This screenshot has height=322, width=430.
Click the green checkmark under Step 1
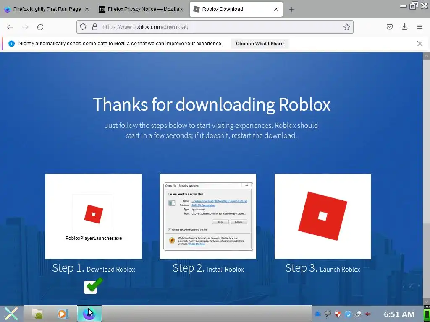point(93,286)
